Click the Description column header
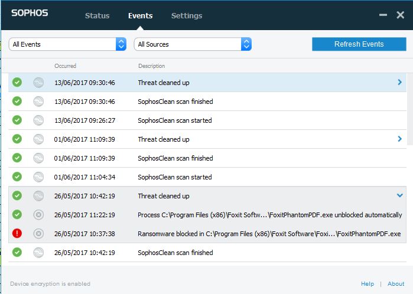Screen dimensions: 413x294 (152, 66)
